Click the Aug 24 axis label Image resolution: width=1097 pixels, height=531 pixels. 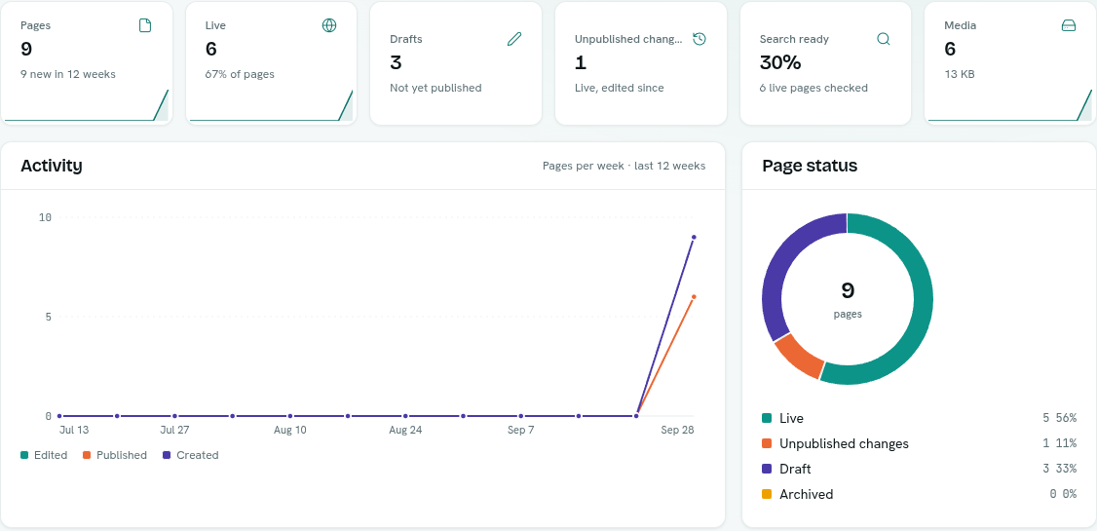[x=405, y=431]
